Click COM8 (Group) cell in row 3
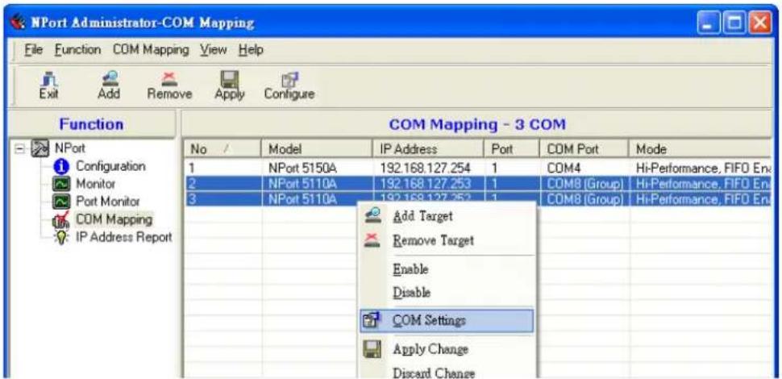The height and width of the screenshot is (379, 782). click(585, 198)
